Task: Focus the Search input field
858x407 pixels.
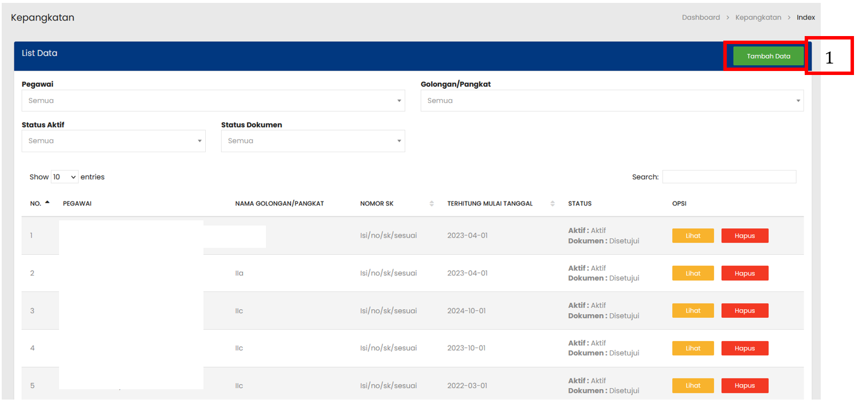Action: point(728,177)
